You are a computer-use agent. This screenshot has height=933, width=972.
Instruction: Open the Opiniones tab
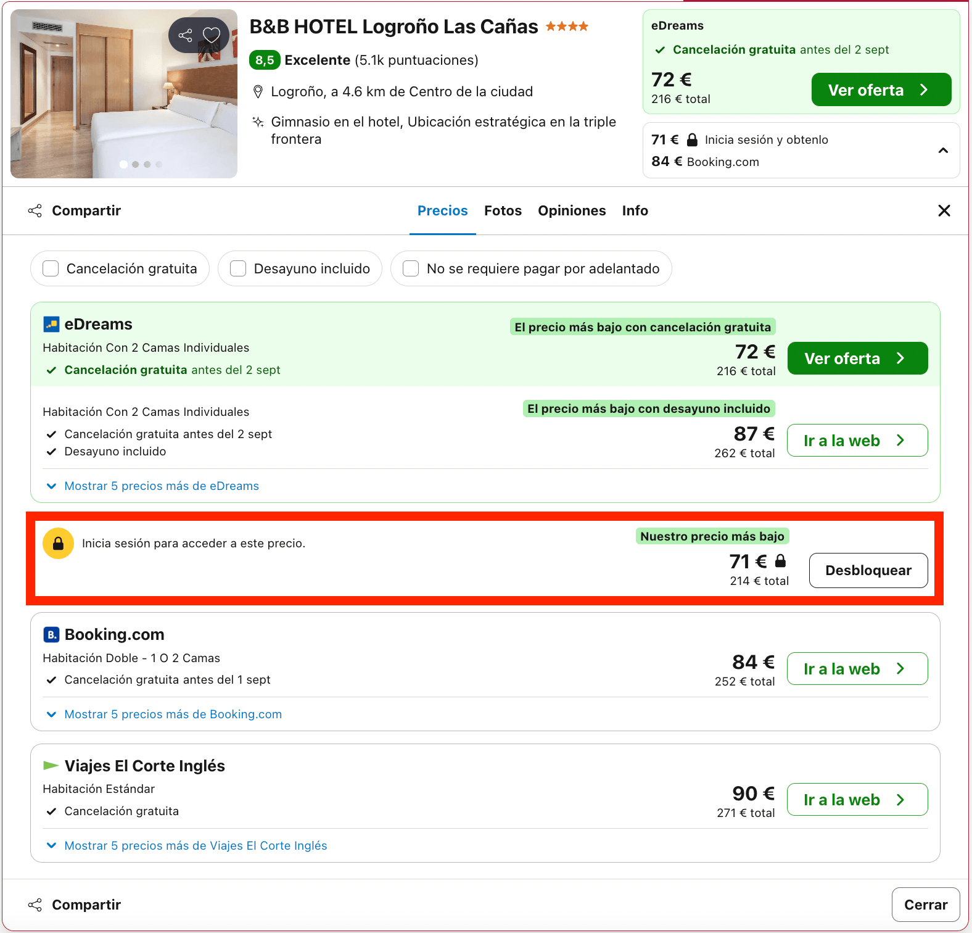pos(572,211)
